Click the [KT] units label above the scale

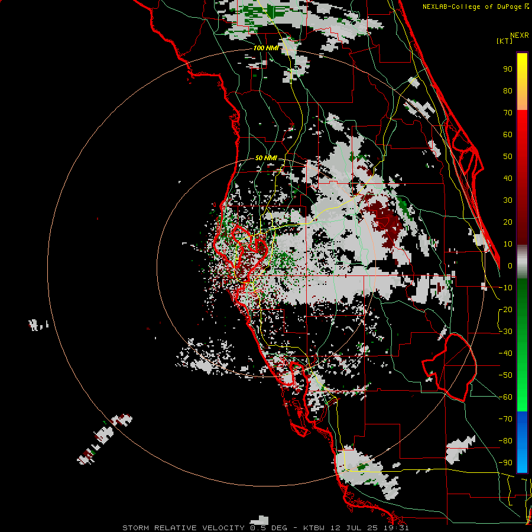[504, 41]
